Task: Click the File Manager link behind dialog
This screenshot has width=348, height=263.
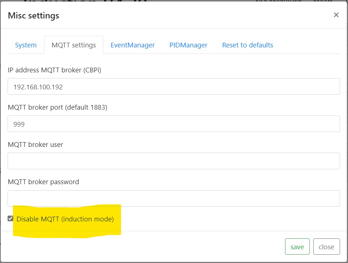Action: [278, 1]
